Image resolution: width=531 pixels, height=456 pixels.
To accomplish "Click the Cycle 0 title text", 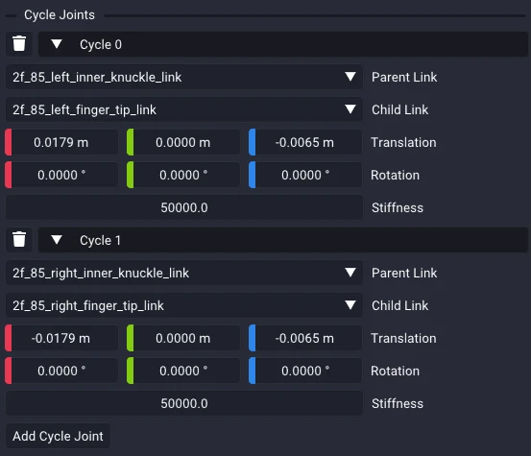I will [101, 44].
